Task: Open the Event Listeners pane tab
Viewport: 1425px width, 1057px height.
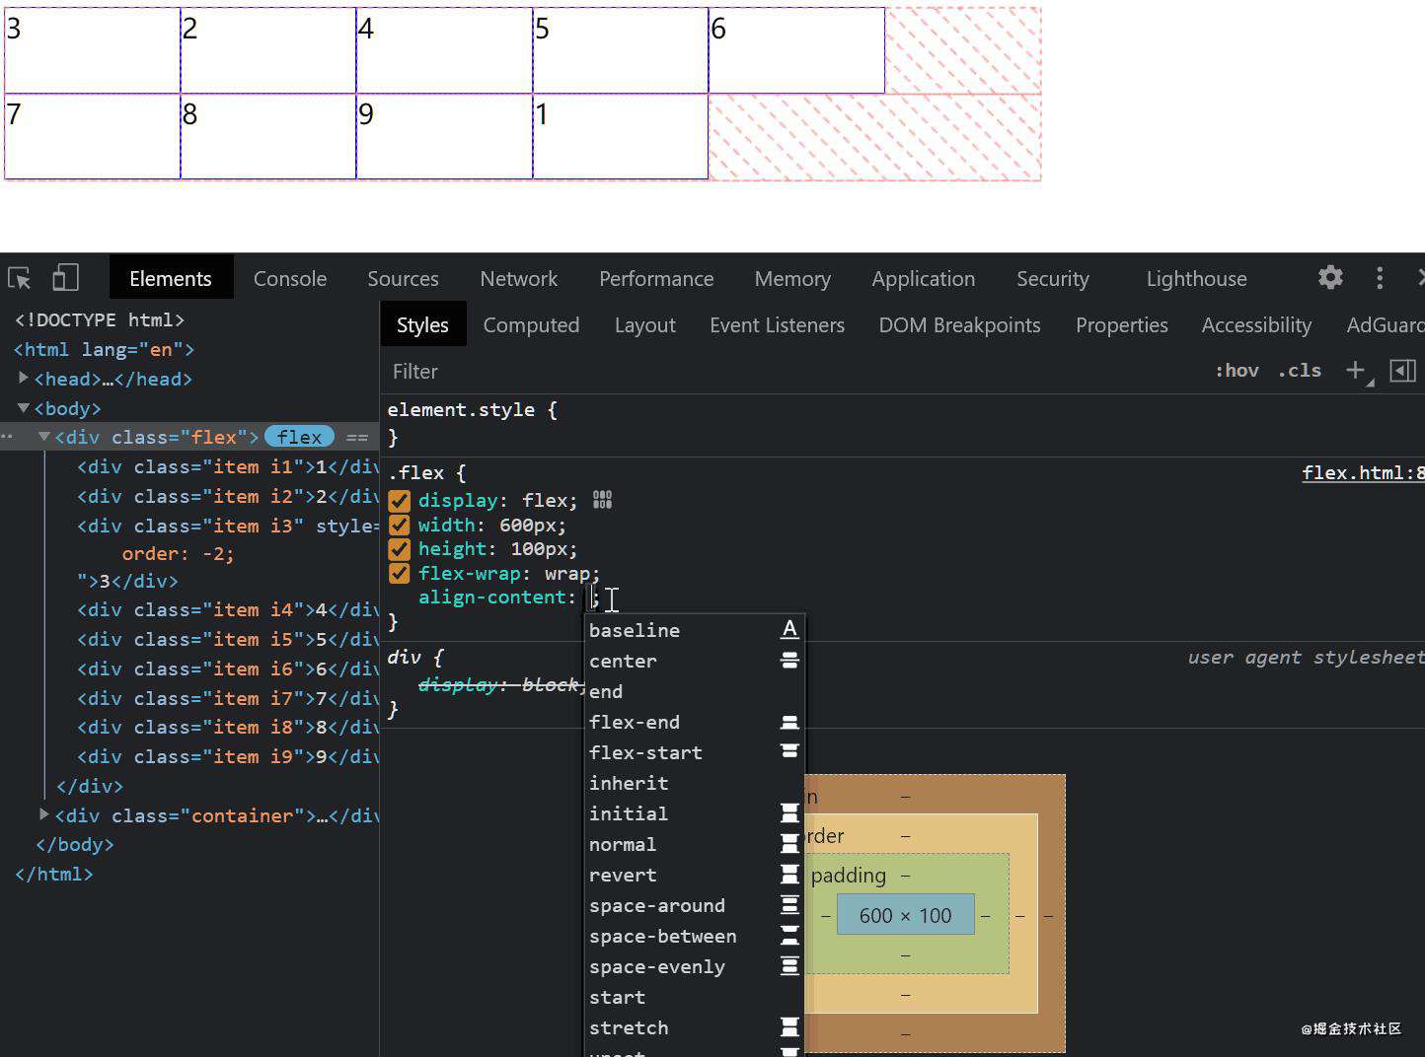Action: (777, 324)
